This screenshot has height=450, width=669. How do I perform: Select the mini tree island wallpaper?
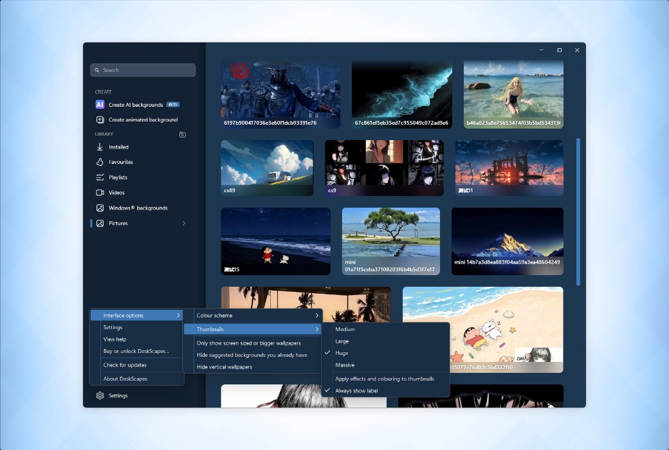(x=391, y=242)
